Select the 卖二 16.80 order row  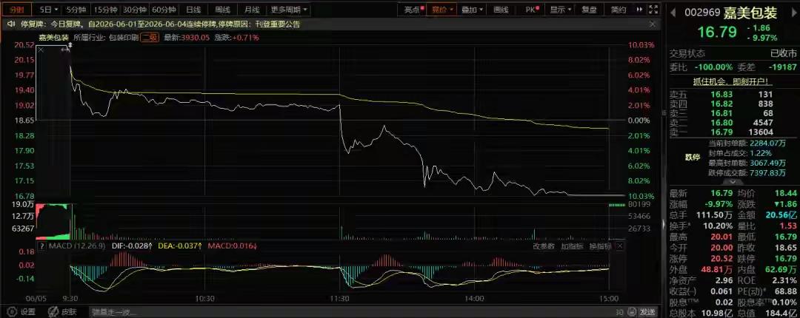point(732,122)
